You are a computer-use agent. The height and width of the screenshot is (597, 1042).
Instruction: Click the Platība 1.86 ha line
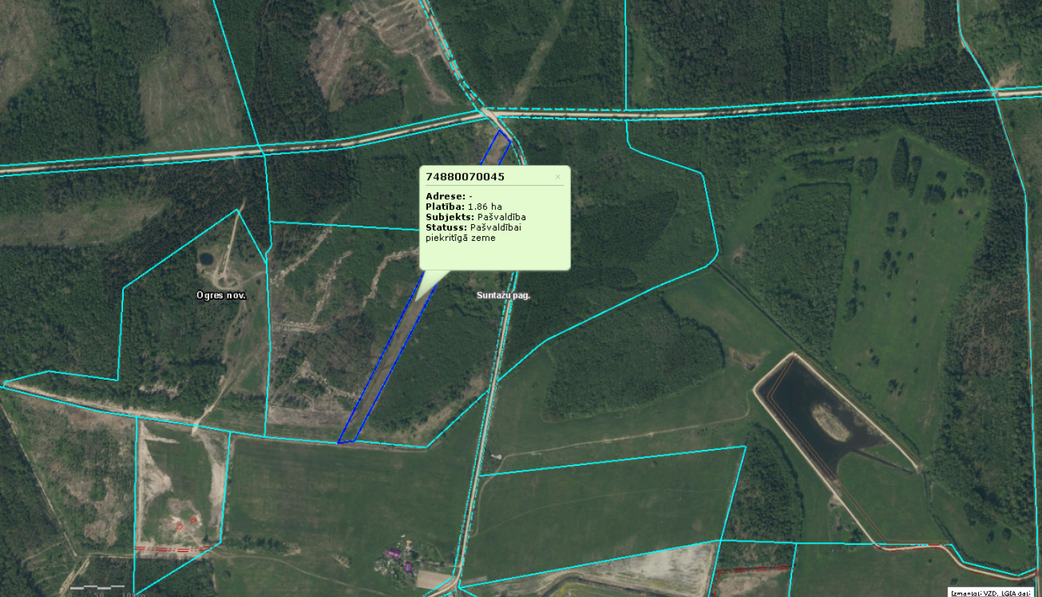463,207
